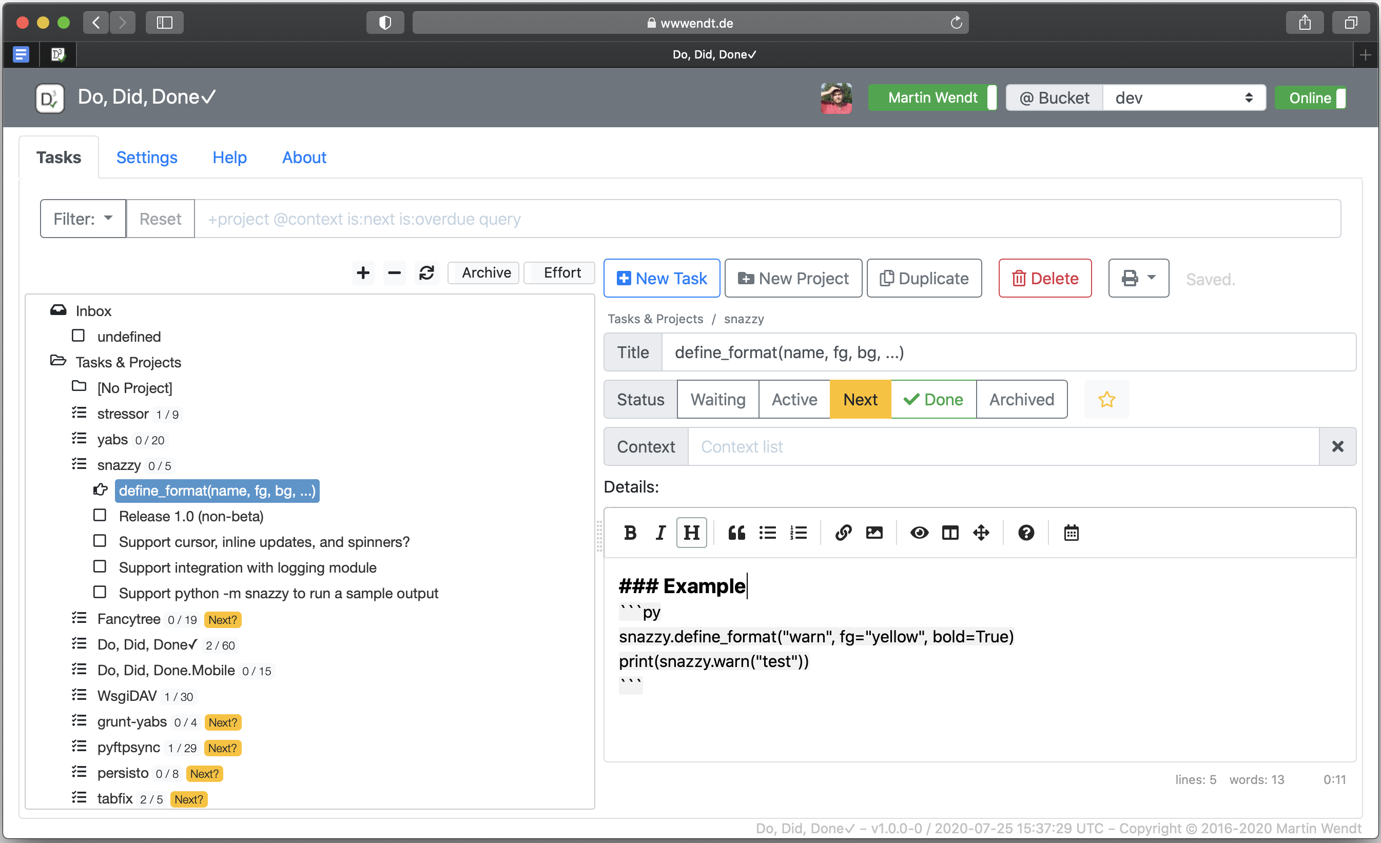Screen dimensions: 1381x843
Task: Collapse the Tasks & Projects folder
Action: [57, 361]
